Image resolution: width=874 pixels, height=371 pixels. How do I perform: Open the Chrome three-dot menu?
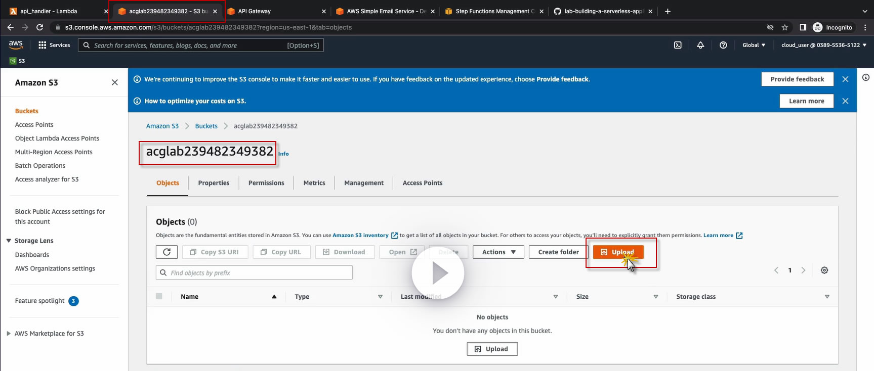(x=865, y=27)
